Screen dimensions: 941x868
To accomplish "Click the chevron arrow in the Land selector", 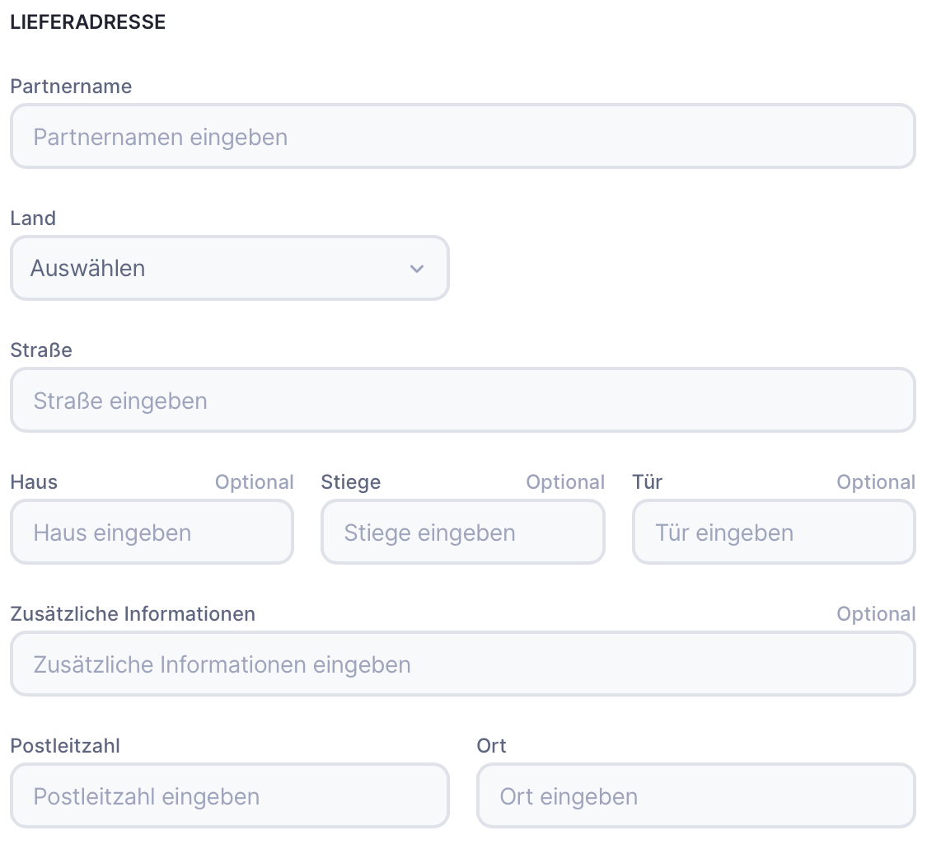I will [417, 269].
